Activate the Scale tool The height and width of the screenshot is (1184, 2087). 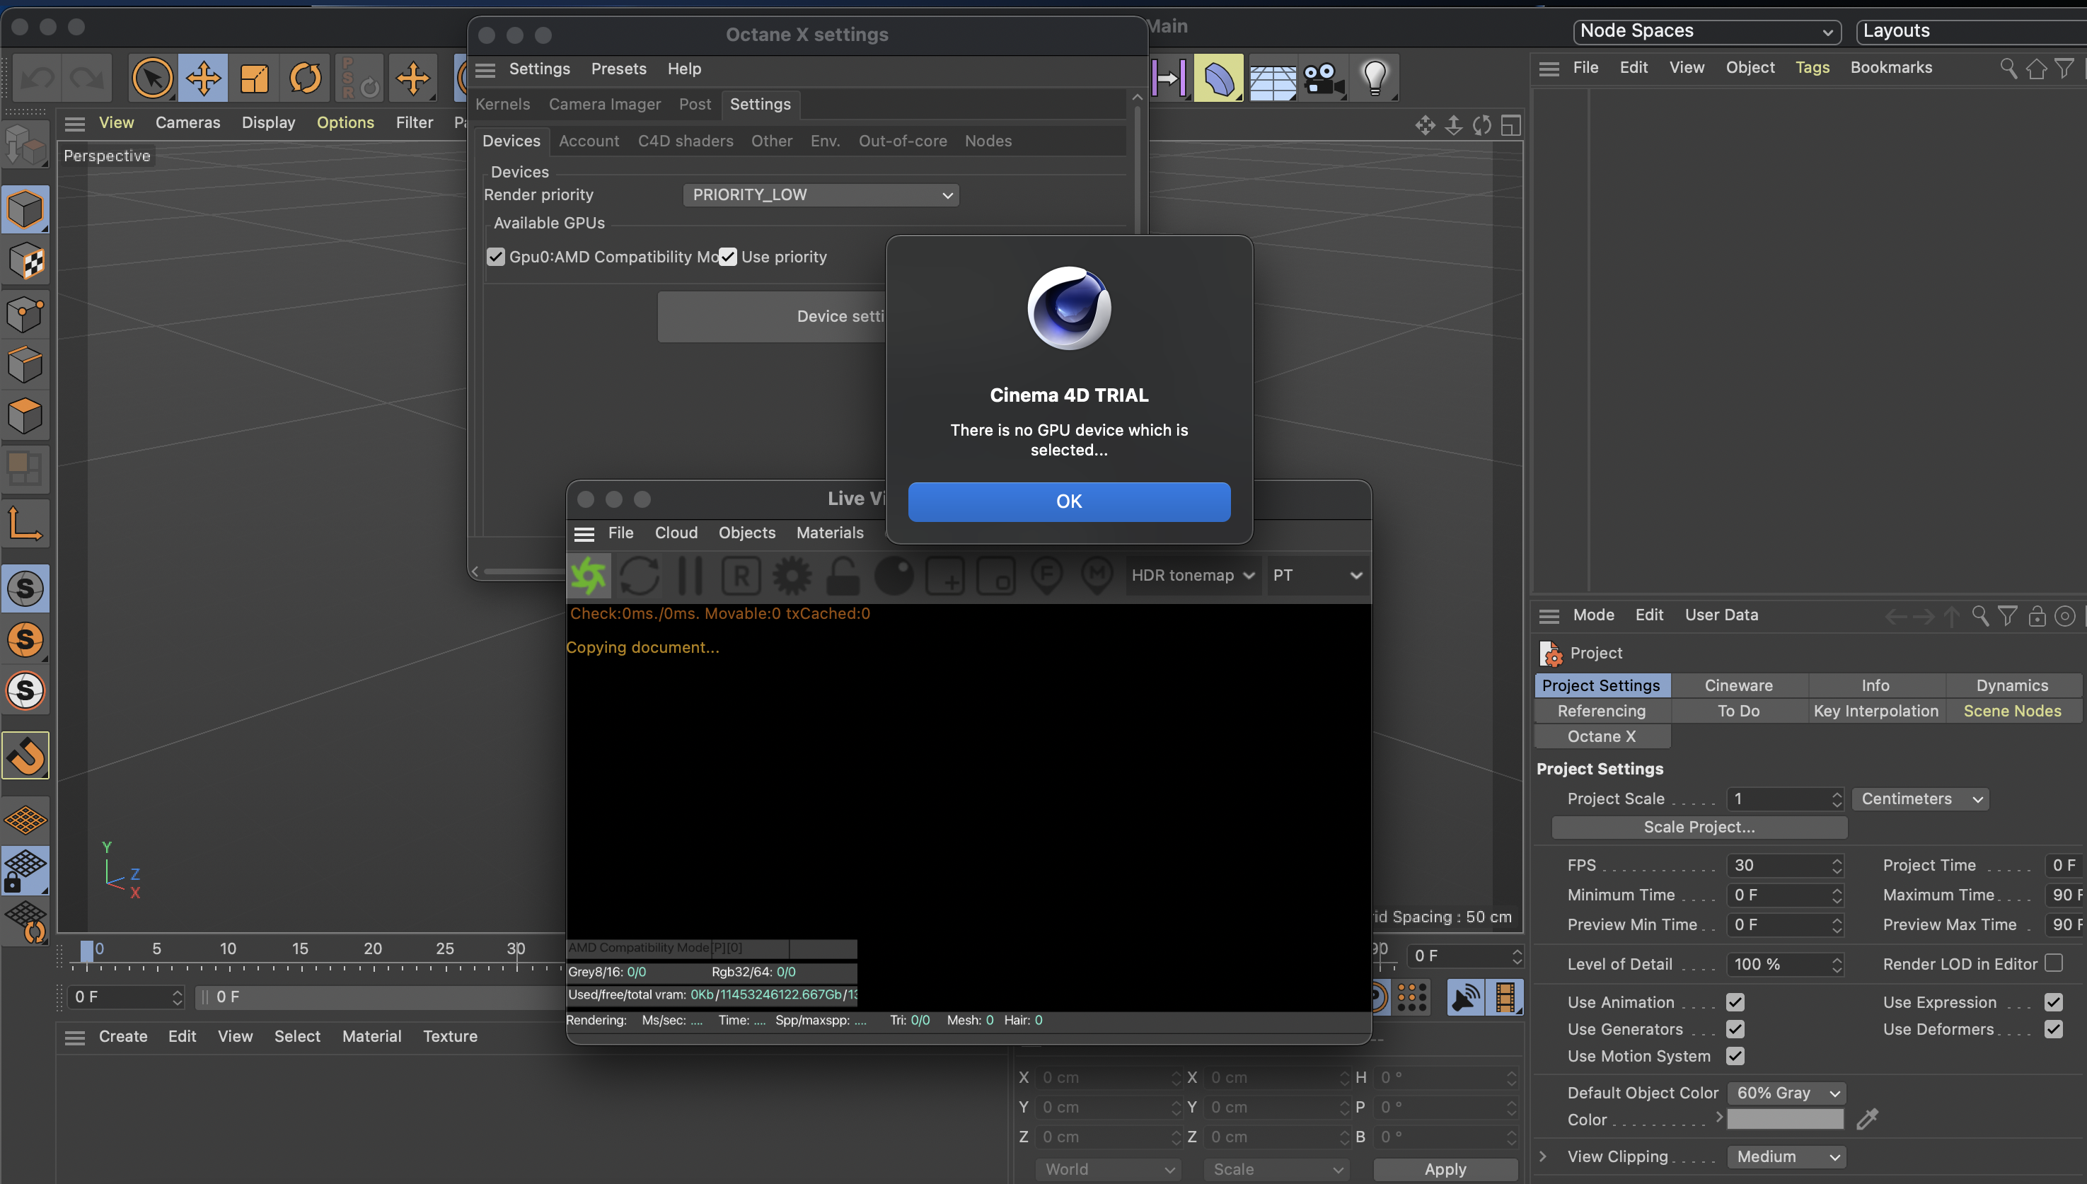point(254,79)
